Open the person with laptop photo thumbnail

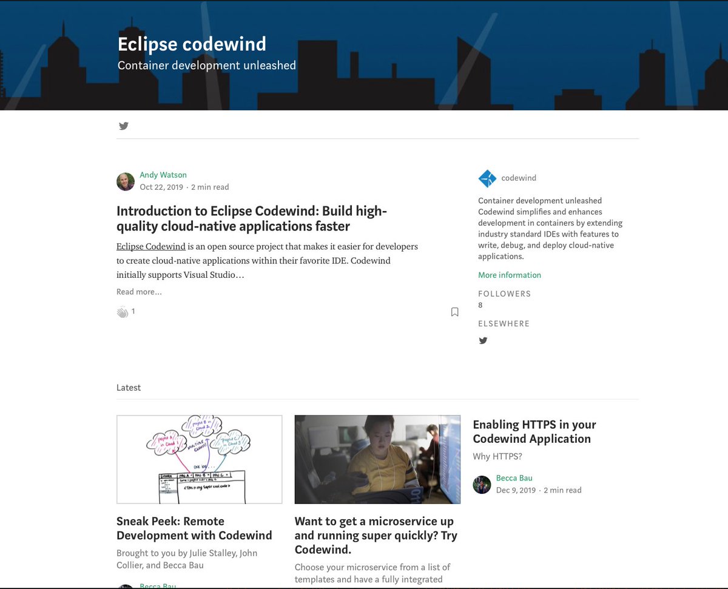point(377,459)
